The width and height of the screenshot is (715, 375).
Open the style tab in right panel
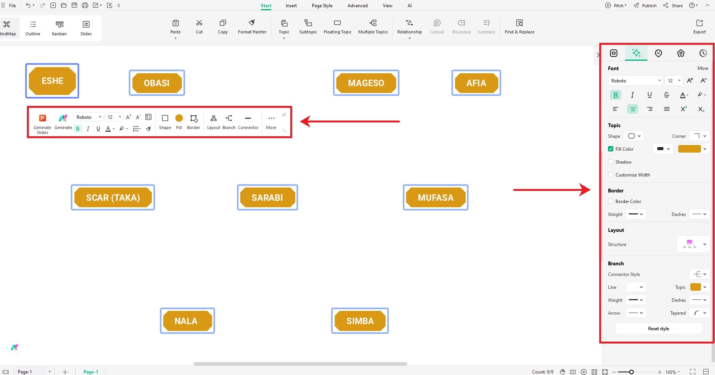click(x=636, y=53)
